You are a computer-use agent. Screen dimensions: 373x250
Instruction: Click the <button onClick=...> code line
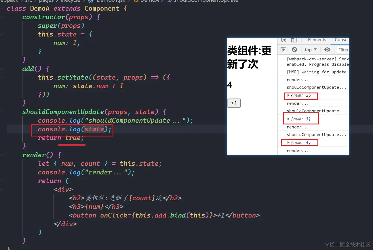(x=164, y=215)
